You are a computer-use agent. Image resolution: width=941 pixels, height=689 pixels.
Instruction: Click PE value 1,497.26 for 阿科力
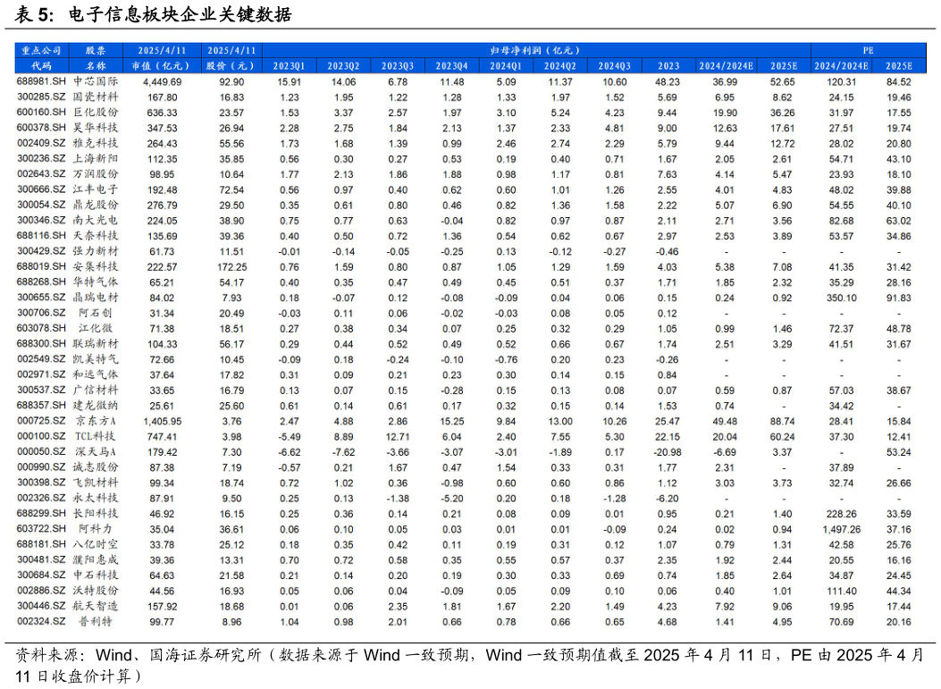pyautogui.click(x=842, y=530)
